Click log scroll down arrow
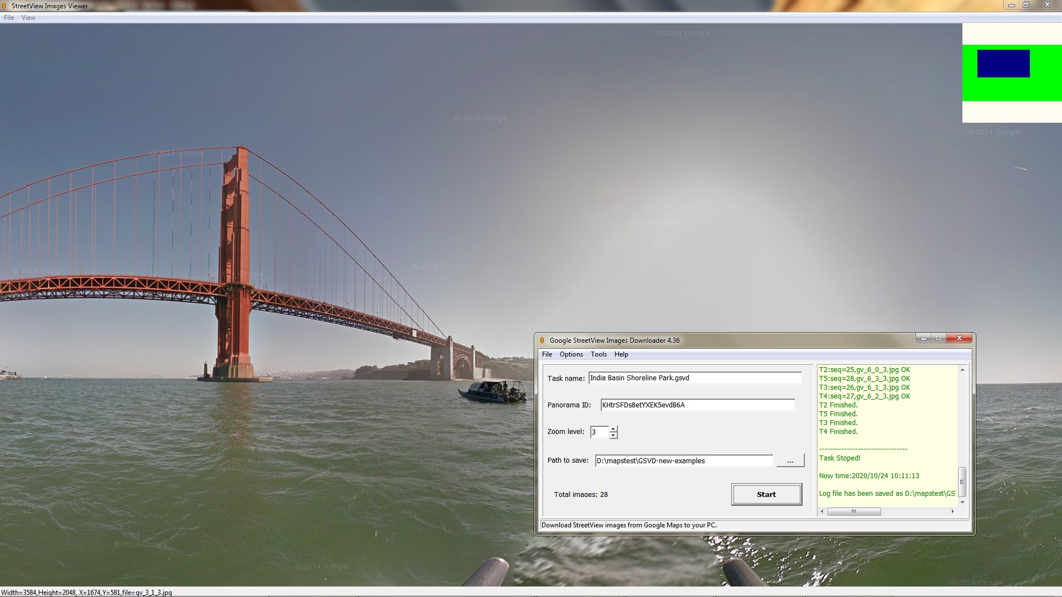Viewport: 1062px width, 597px height. coord(962,502)
